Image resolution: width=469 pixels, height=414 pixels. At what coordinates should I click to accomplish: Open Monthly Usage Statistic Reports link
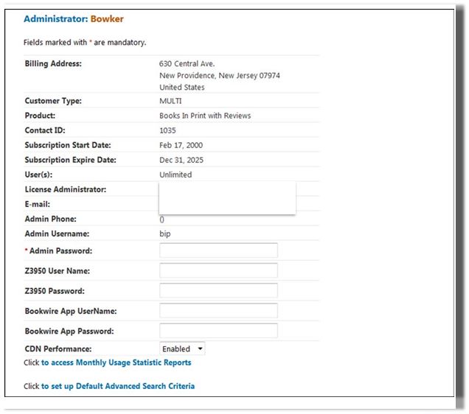(116, 362)
